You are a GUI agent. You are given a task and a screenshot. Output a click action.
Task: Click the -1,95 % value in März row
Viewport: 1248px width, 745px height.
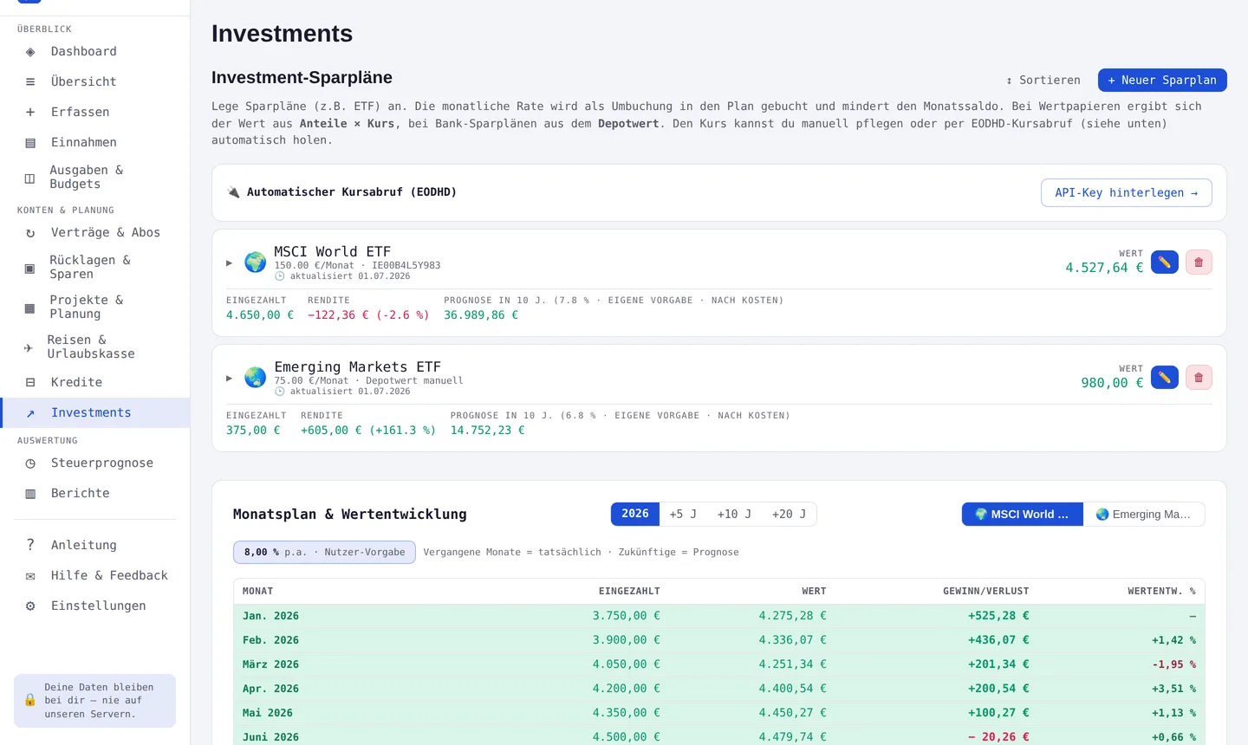[x=1173, y=664]
